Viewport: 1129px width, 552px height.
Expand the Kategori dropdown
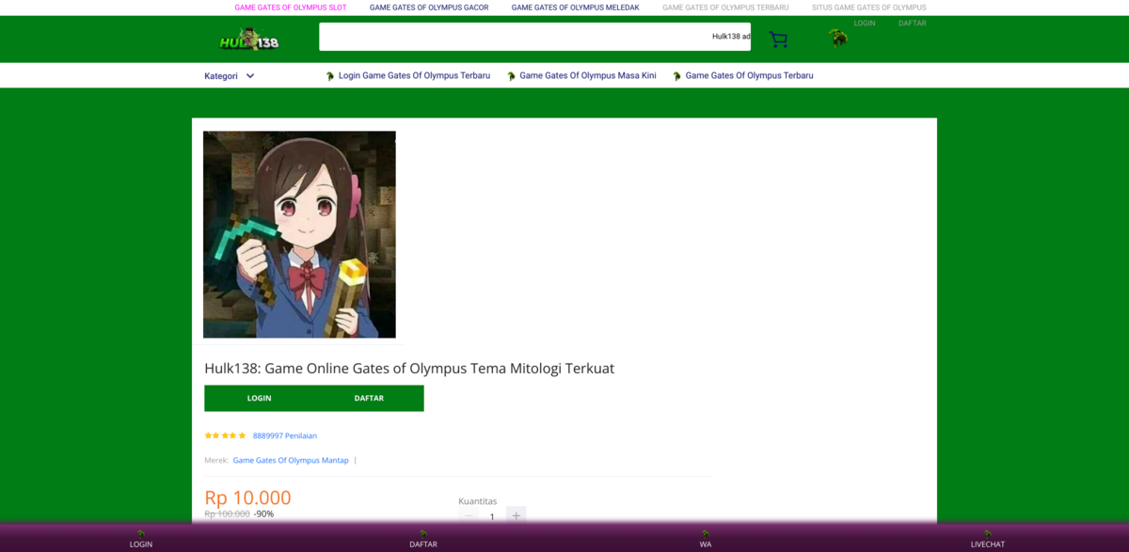click(x=221, y=76)
